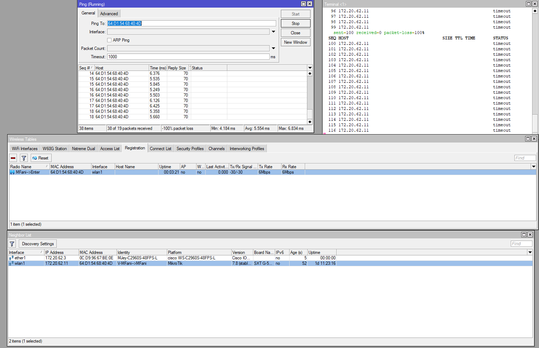Switch to the Advanced tab in Ping window
This screenshot has height=348, width=539.
pos(109,13)
